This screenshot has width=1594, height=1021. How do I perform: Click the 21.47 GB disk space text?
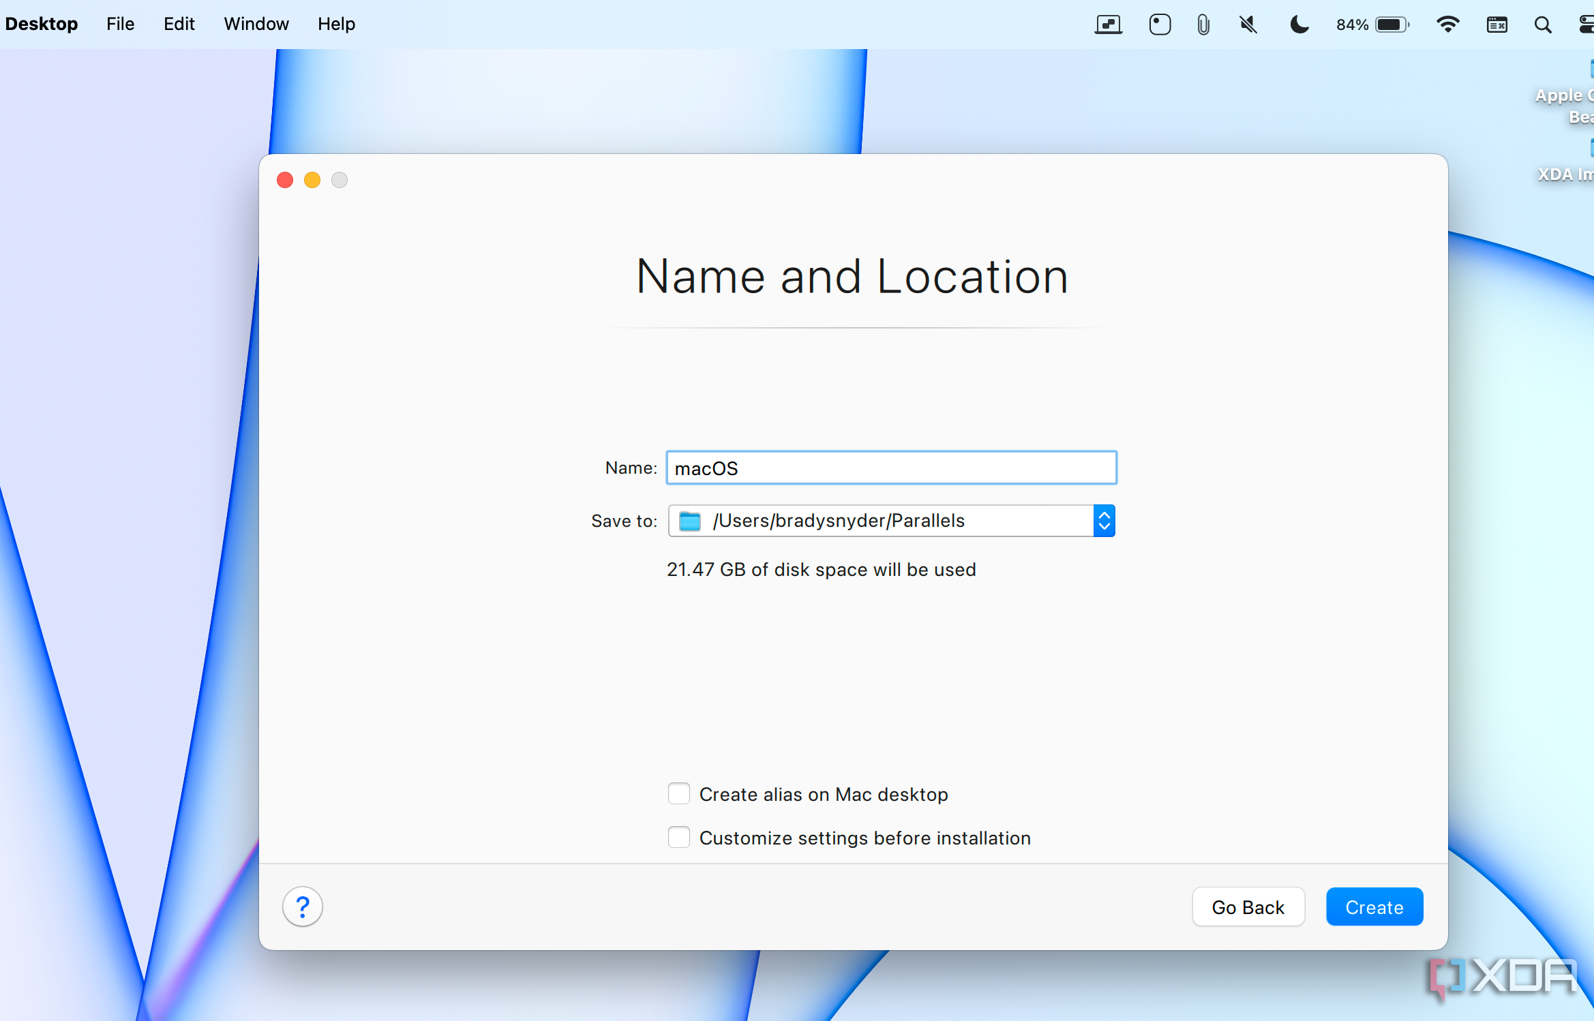(x=822, y=570)
